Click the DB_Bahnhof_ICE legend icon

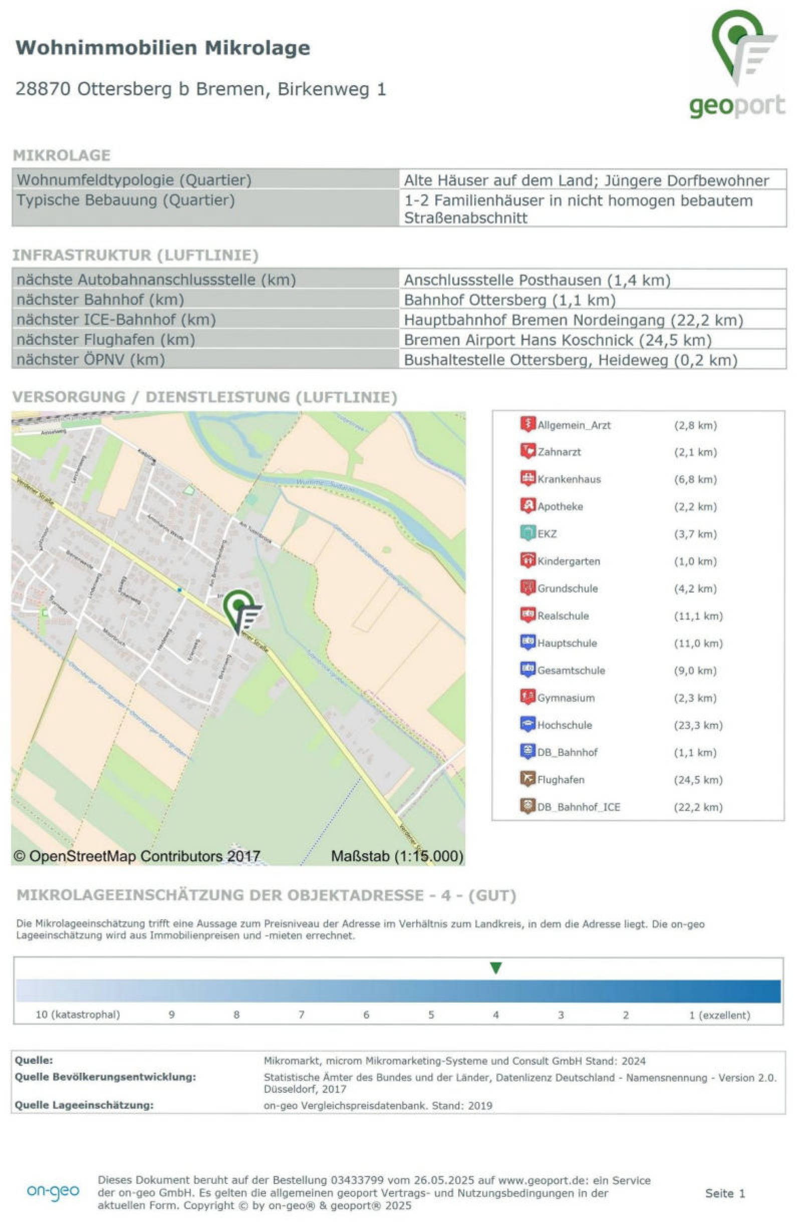(x=527, y=807)
